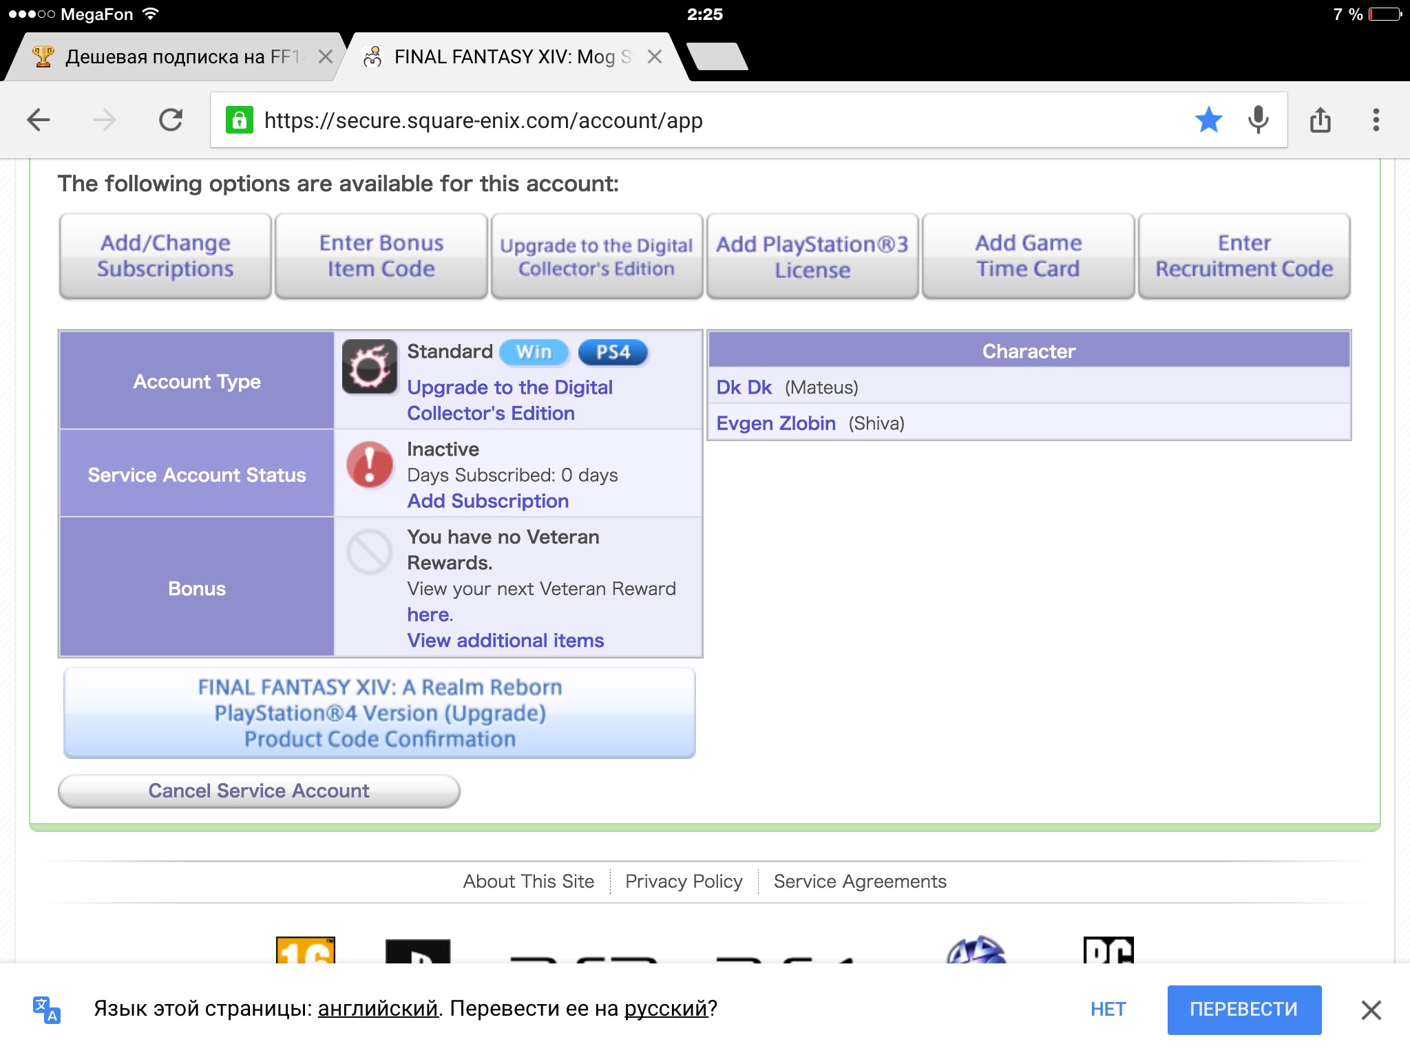1410x1057 pixels.
Task: Click the ПЕРЕВЕСТИ translate button
Action: [1244, 1010]
